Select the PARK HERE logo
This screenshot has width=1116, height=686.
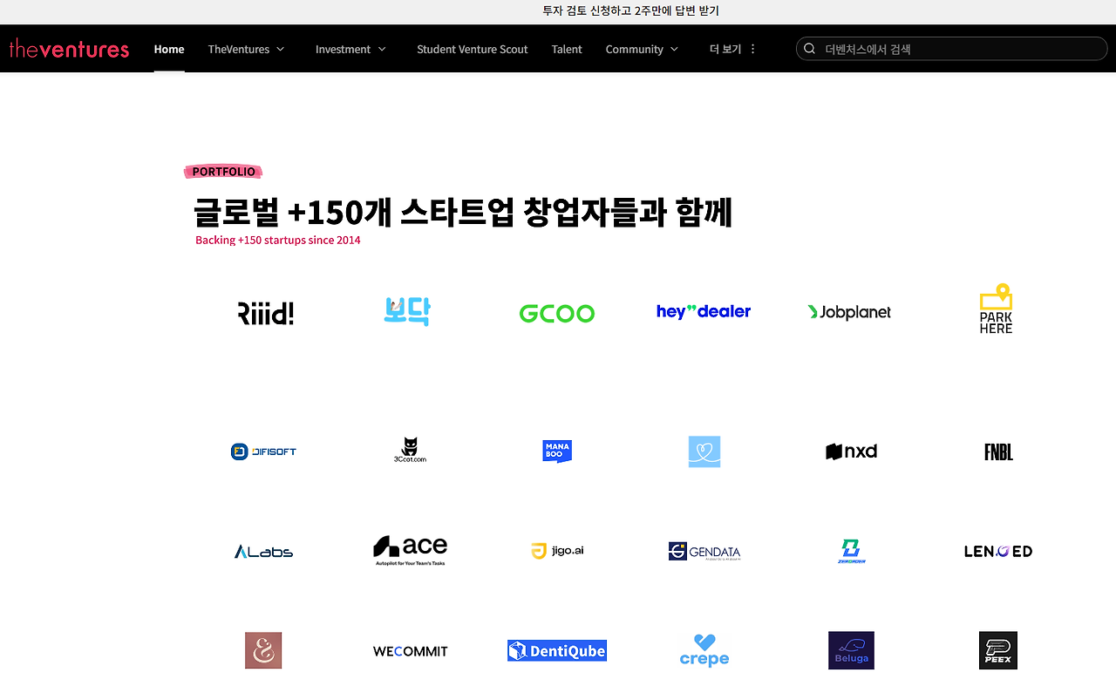coord(996,308)
